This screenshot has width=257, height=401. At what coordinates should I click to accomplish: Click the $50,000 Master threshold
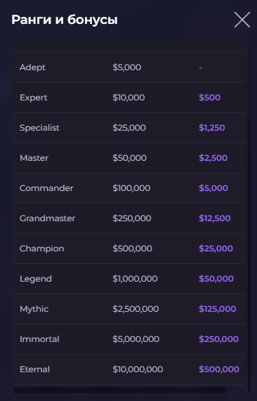pos(129,158)
